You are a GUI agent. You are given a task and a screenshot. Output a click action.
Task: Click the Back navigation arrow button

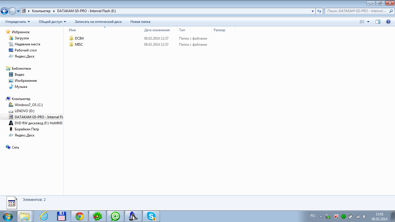coord(5,11)
